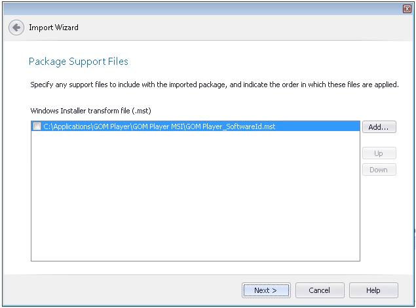Click the empty footer area left of Next
416x308 pixels.
coord(118,290)
